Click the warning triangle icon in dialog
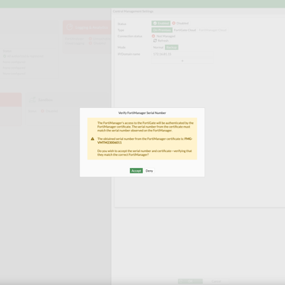Image resolution: width=285 pixels, height=285 pixels. pos(93,139)
